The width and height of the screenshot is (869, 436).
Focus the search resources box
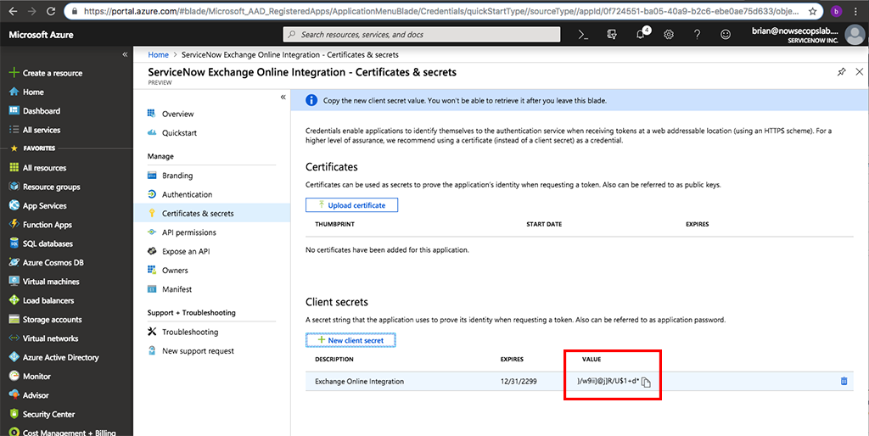(x=422, y=34)
